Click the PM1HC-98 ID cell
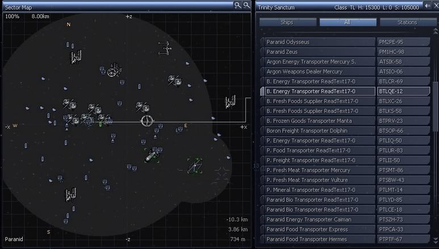This screenshot has height=249, width=439. point(403,52)
